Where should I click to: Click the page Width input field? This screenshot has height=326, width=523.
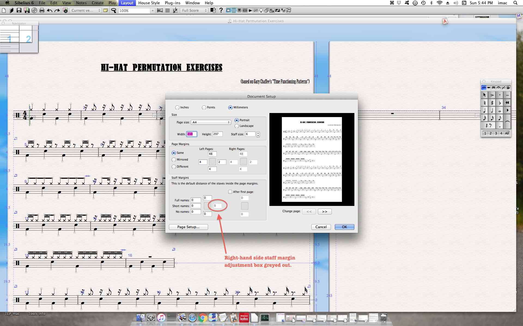(x=191, y=134)
